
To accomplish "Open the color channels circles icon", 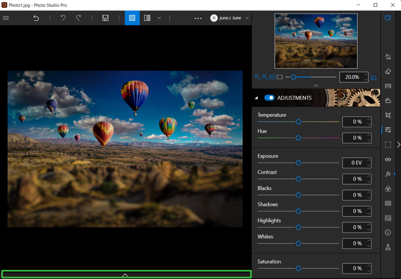I will [x=388, y=188].
